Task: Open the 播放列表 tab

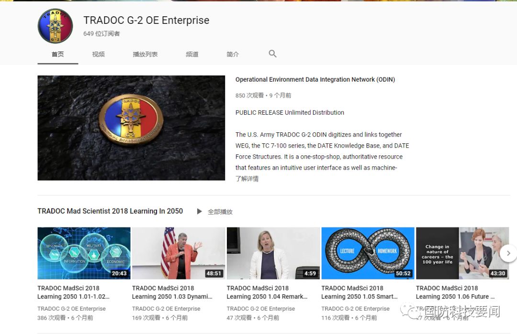Action: [x=145, y=54]
